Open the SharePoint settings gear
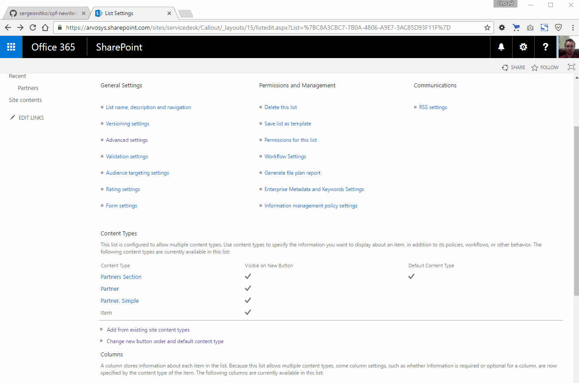Screen dimensions: 579x383 point(523,47)
